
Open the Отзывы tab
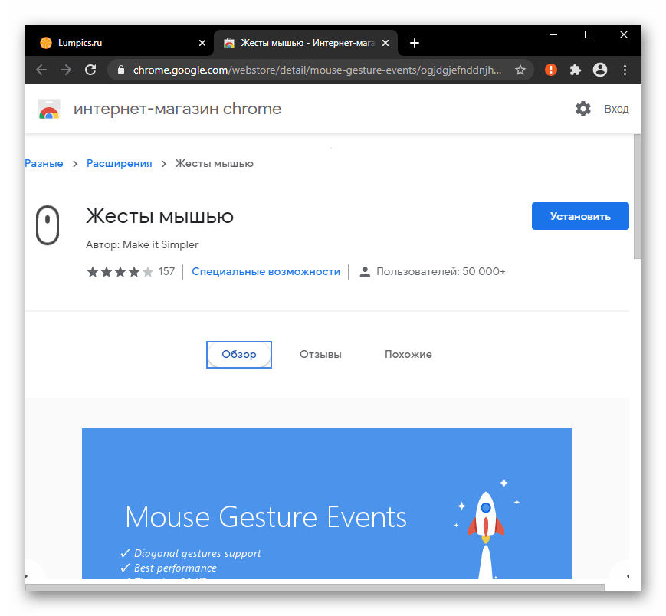320,354
